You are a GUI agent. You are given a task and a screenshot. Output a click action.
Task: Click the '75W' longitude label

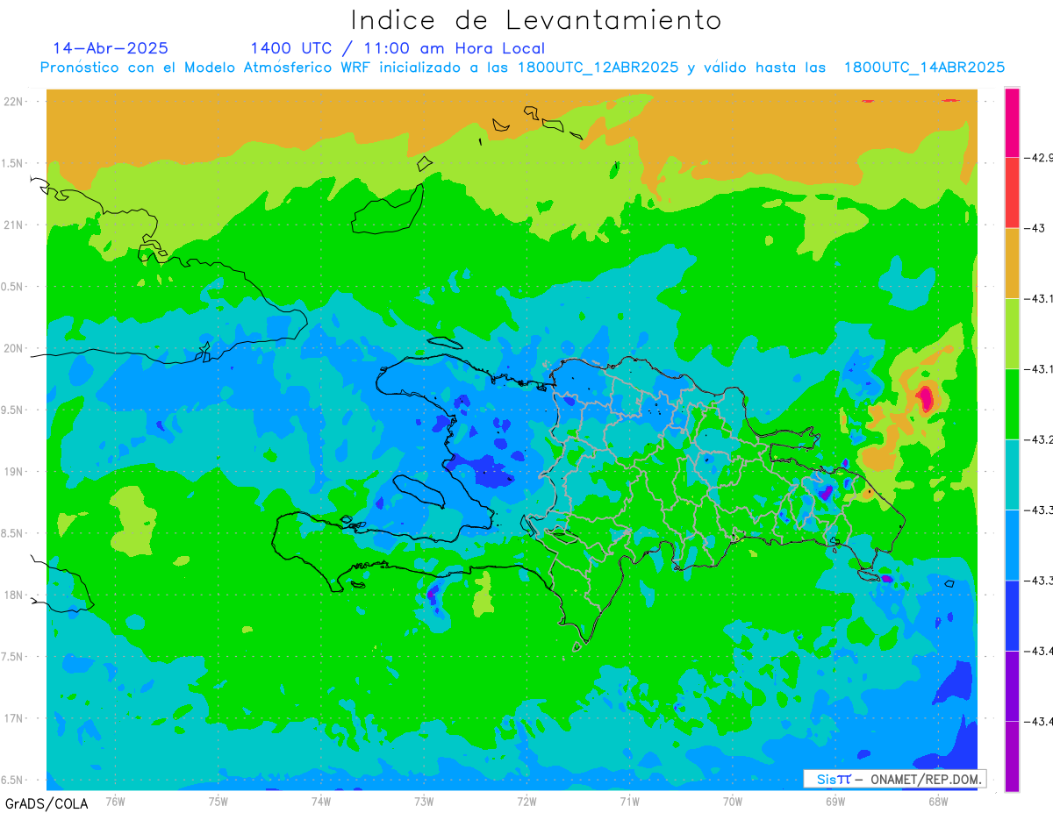(x=218, y=801)
